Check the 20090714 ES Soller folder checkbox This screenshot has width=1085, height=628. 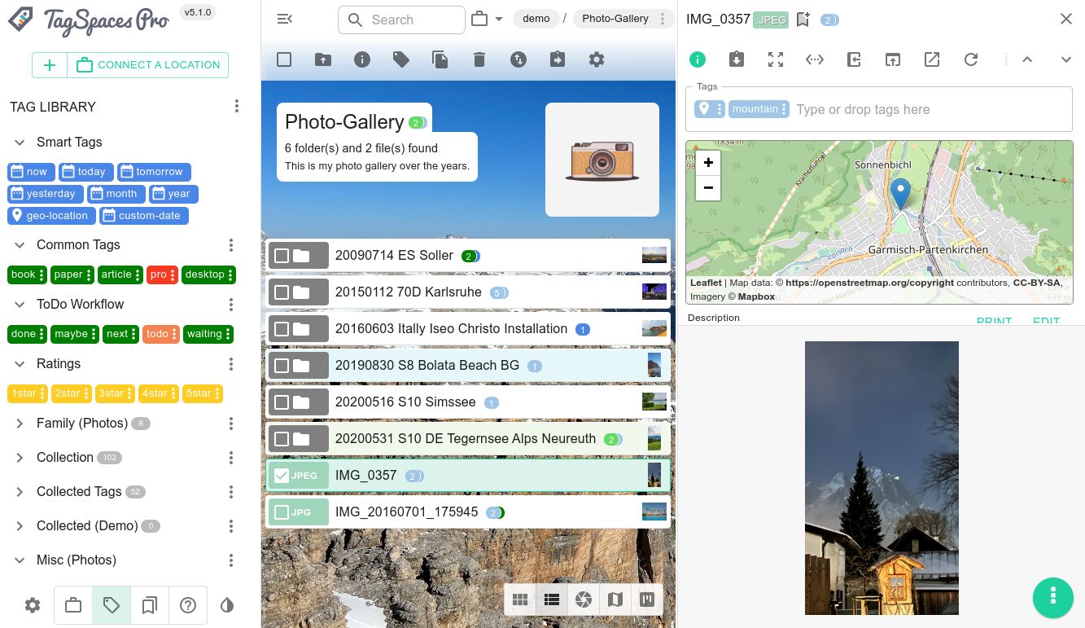pyautogui.click(x=282, y=256)
